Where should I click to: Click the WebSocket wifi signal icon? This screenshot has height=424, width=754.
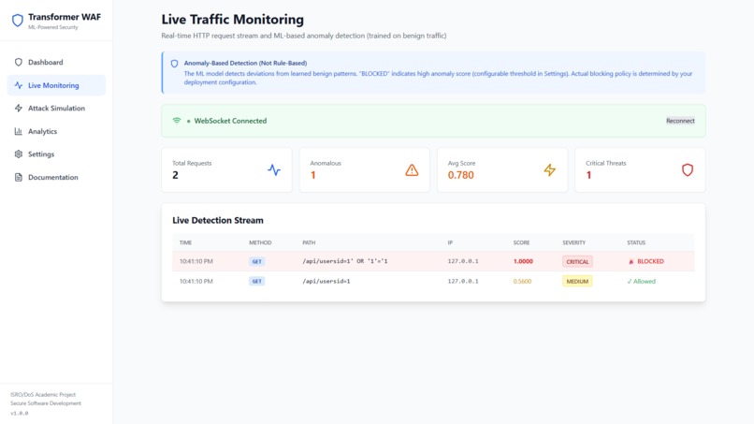coord(177,121)
